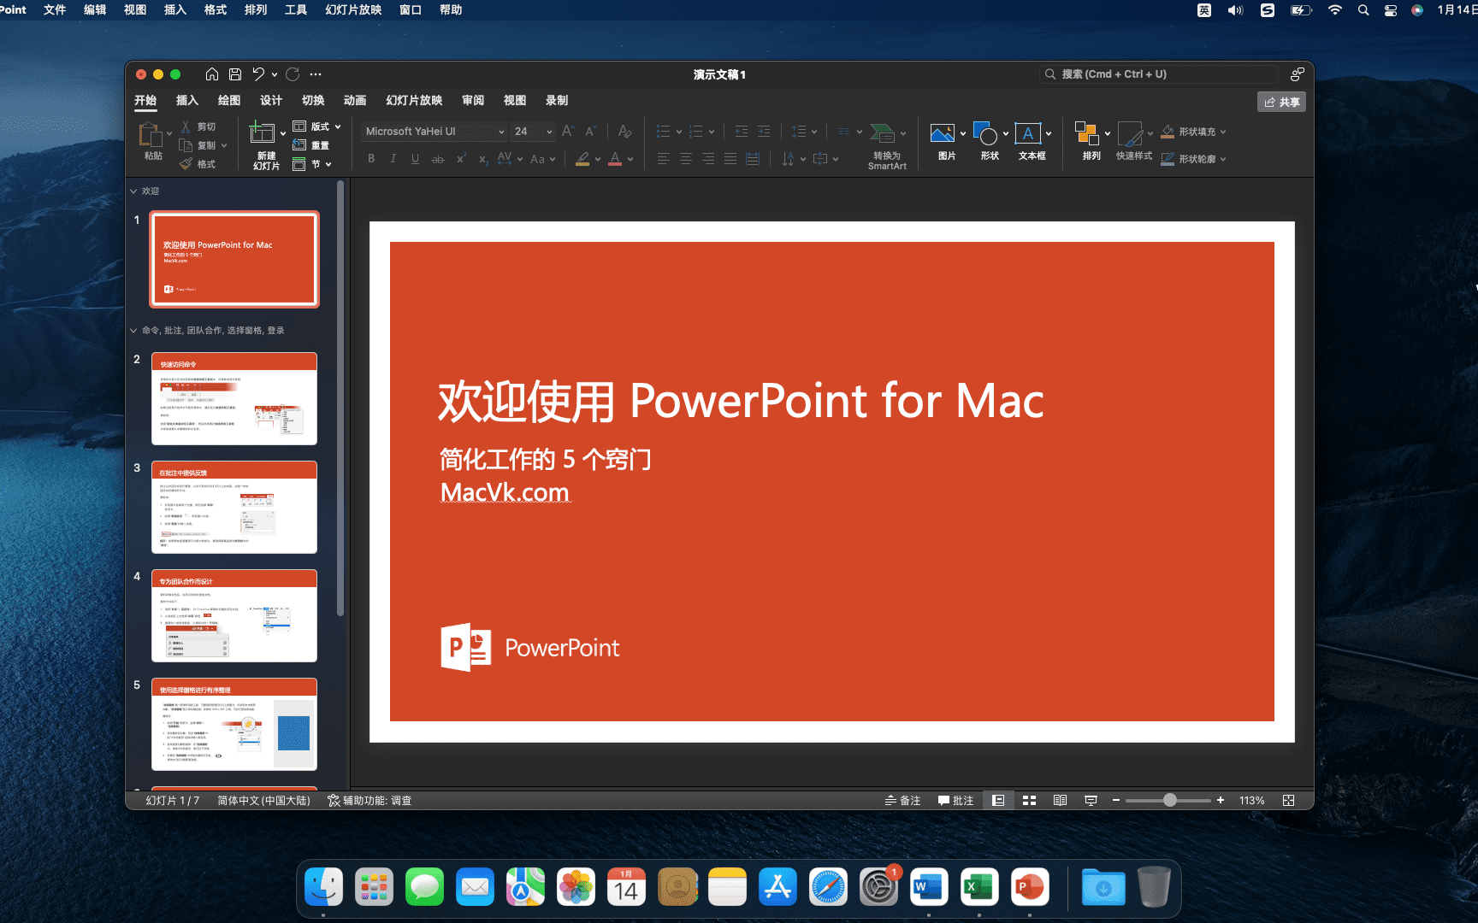
Task: Toggle the Notes 备注 pane
Action: click(902, 801)
